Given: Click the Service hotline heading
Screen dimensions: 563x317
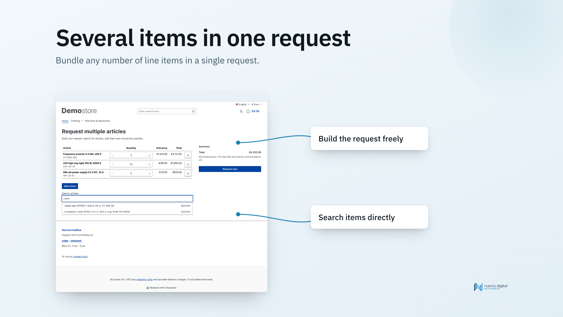Looking at the screenshot, I should coord(72,230).
